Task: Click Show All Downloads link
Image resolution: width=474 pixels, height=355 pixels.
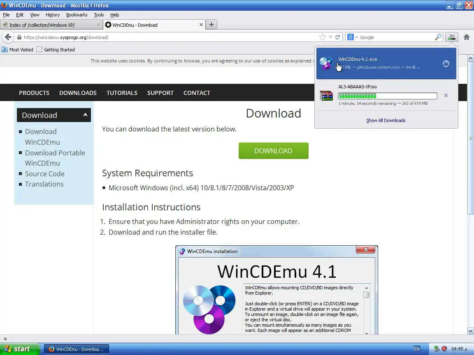Action: click(386, 120)
